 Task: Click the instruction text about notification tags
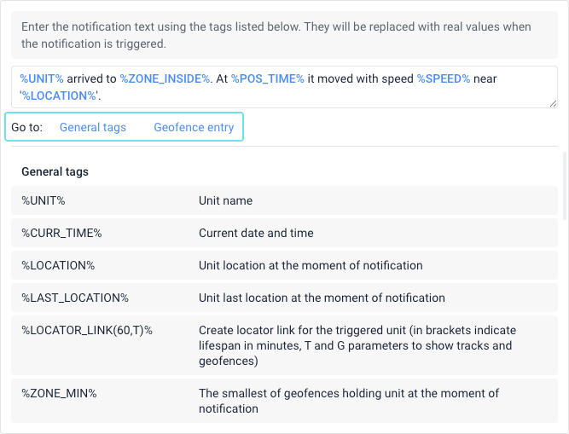tap(276, 35)
